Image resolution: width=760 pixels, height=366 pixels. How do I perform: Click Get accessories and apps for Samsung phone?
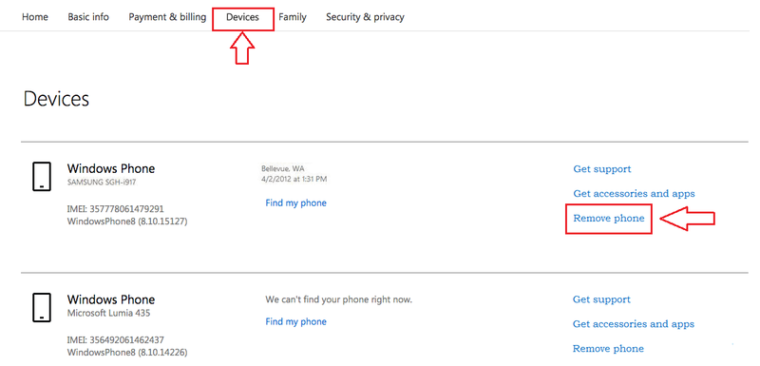634,193
